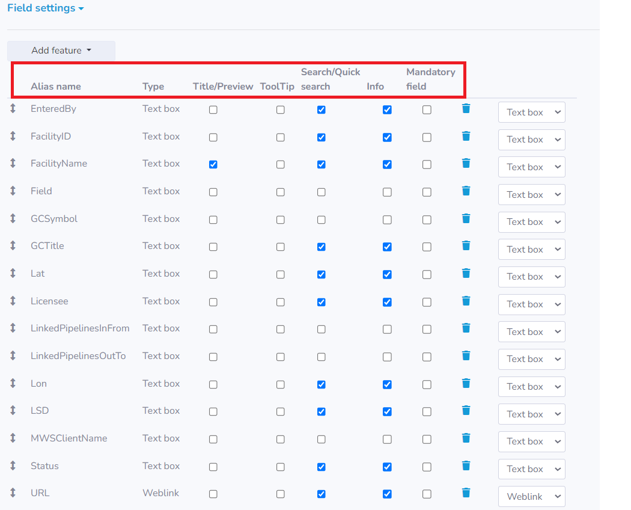The image size is (631, 510).
Task: Disable Search/Quick search for FacilityName
Action: point(321,163)
